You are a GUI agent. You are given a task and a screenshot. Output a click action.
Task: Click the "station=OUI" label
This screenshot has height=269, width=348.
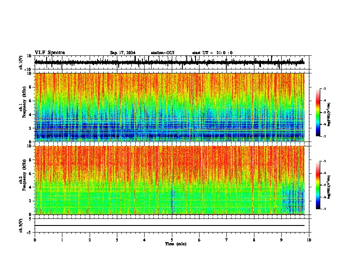tap(163, 53)
